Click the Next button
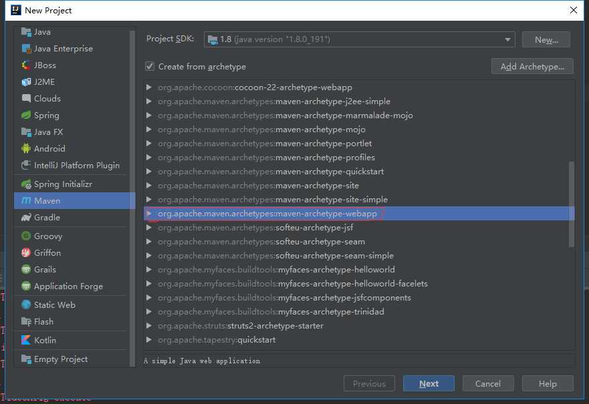 [429, 383]
